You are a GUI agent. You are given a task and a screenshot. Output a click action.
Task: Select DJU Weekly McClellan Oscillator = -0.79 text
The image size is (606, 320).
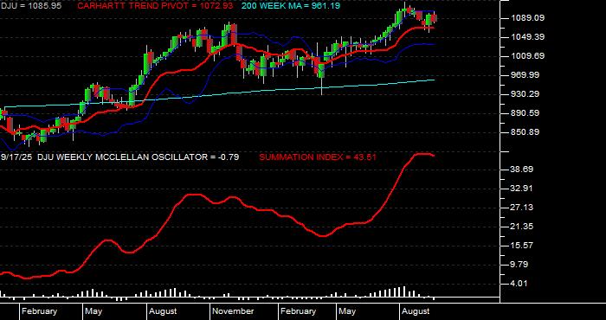pyautogui.click(x=138, y=157)
